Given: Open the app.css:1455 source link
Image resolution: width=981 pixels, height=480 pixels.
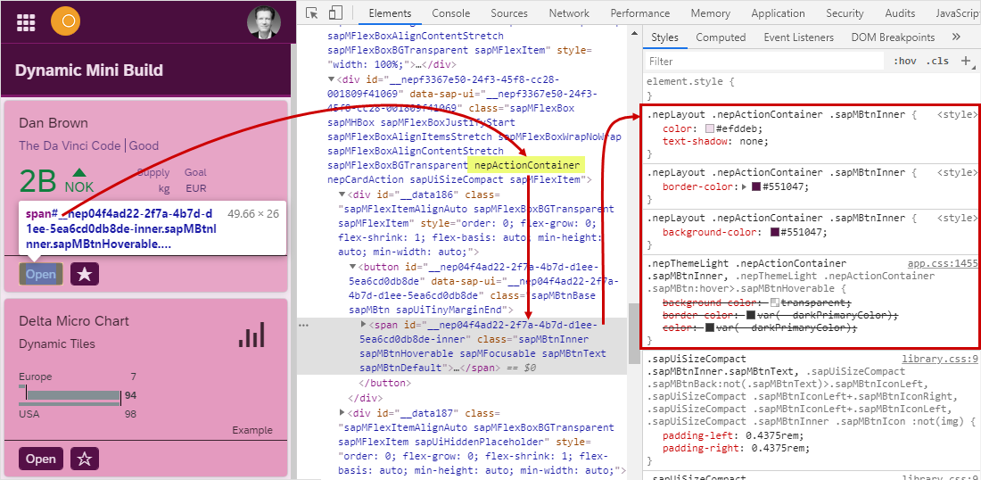Looking at the screenshot, I should coord(943,263).
